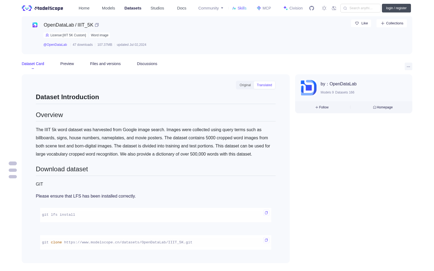Select the Dataset Card tab
434x271 pixels.
tap(33, 64)
